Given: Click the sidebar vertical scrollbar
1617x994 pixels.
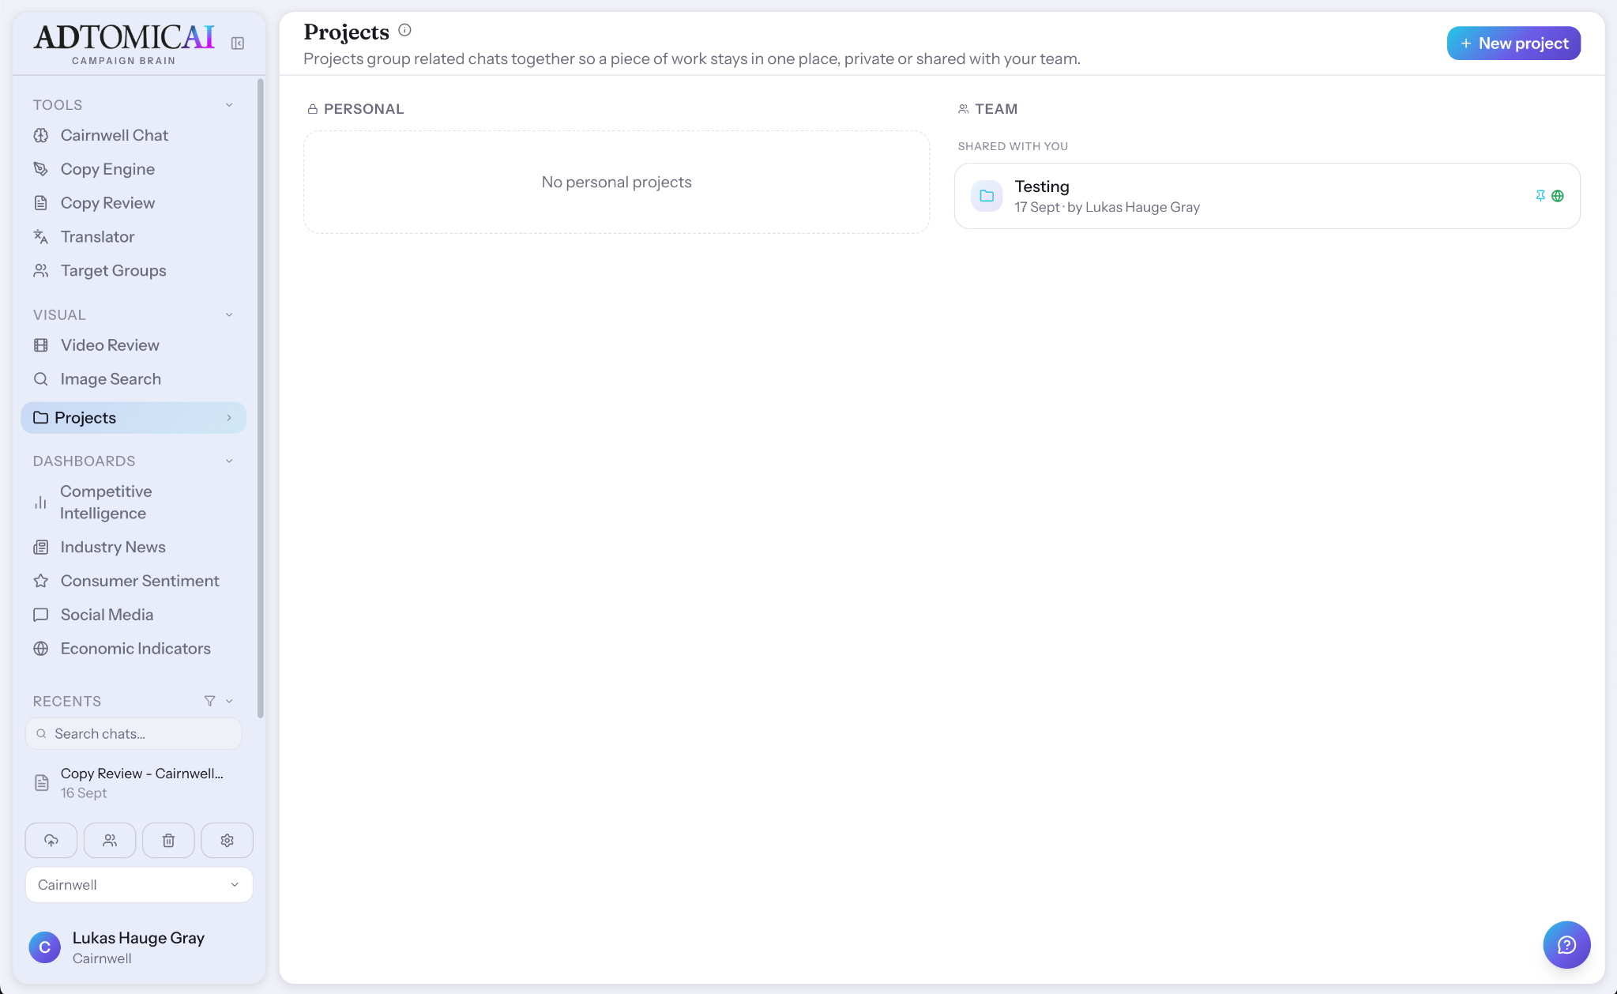Looking at the screenshot, I should point(261,398).
